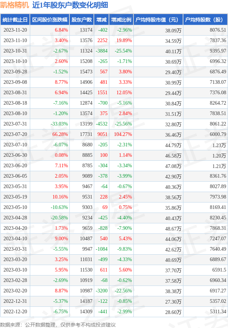The width and height of the screenshot is (228, 328).
Task: Select the 2023-11-20 date cell
Action: [x=15, y=30]
